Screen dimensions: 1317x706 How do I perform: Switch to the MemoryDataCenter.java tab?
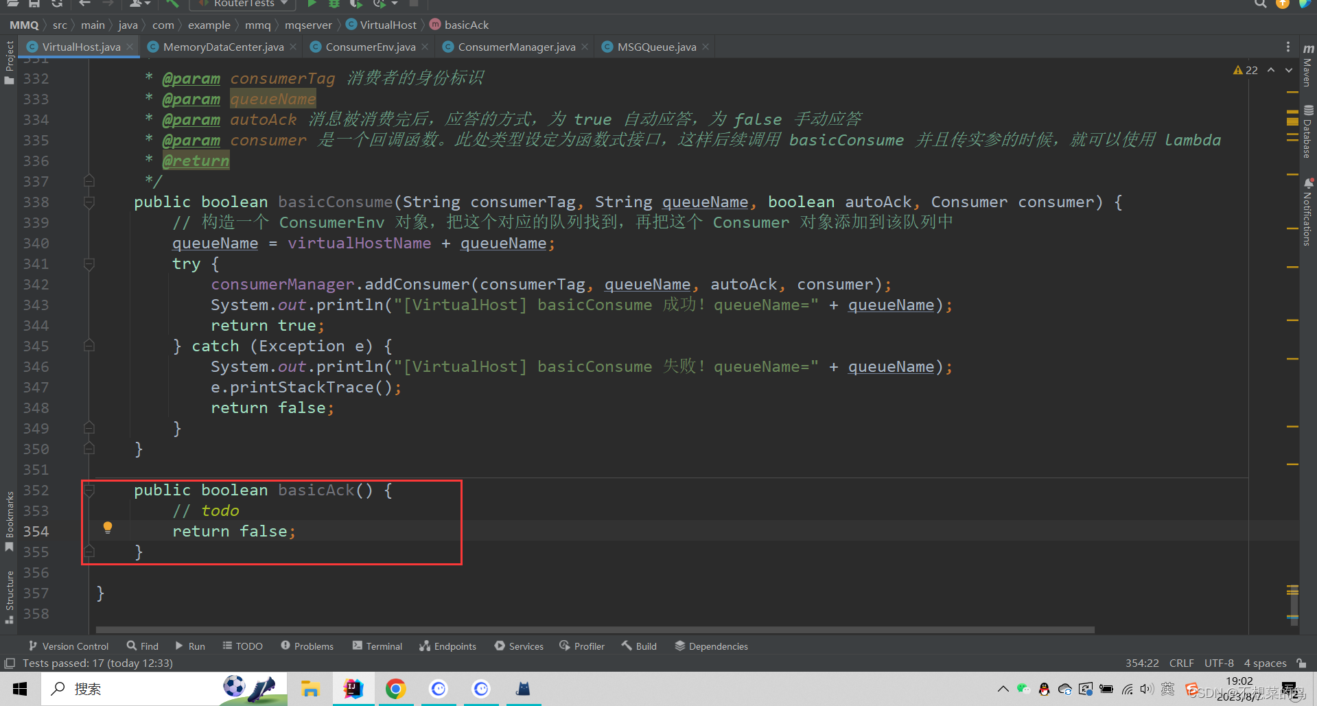(222, 47)
